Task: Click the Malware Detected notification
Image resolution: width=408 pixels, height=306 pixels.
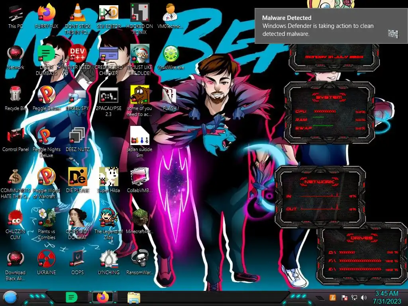Action: [x=331, y=26]
